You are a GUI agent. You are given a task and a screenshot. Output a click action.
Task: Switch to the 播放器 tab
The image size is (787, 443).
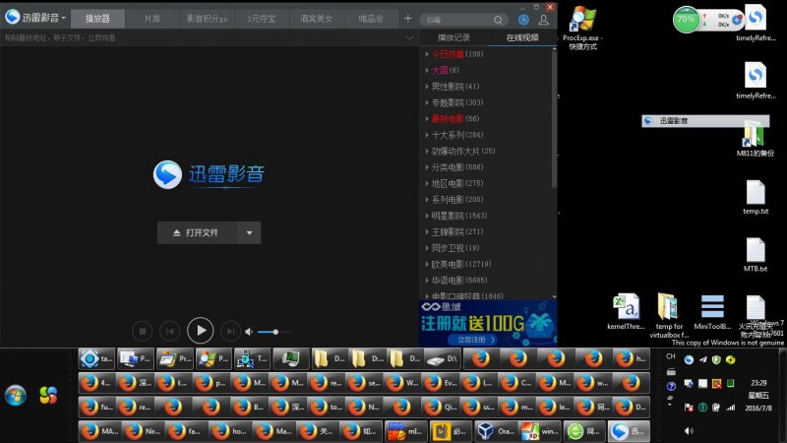[x=97, y=19]
